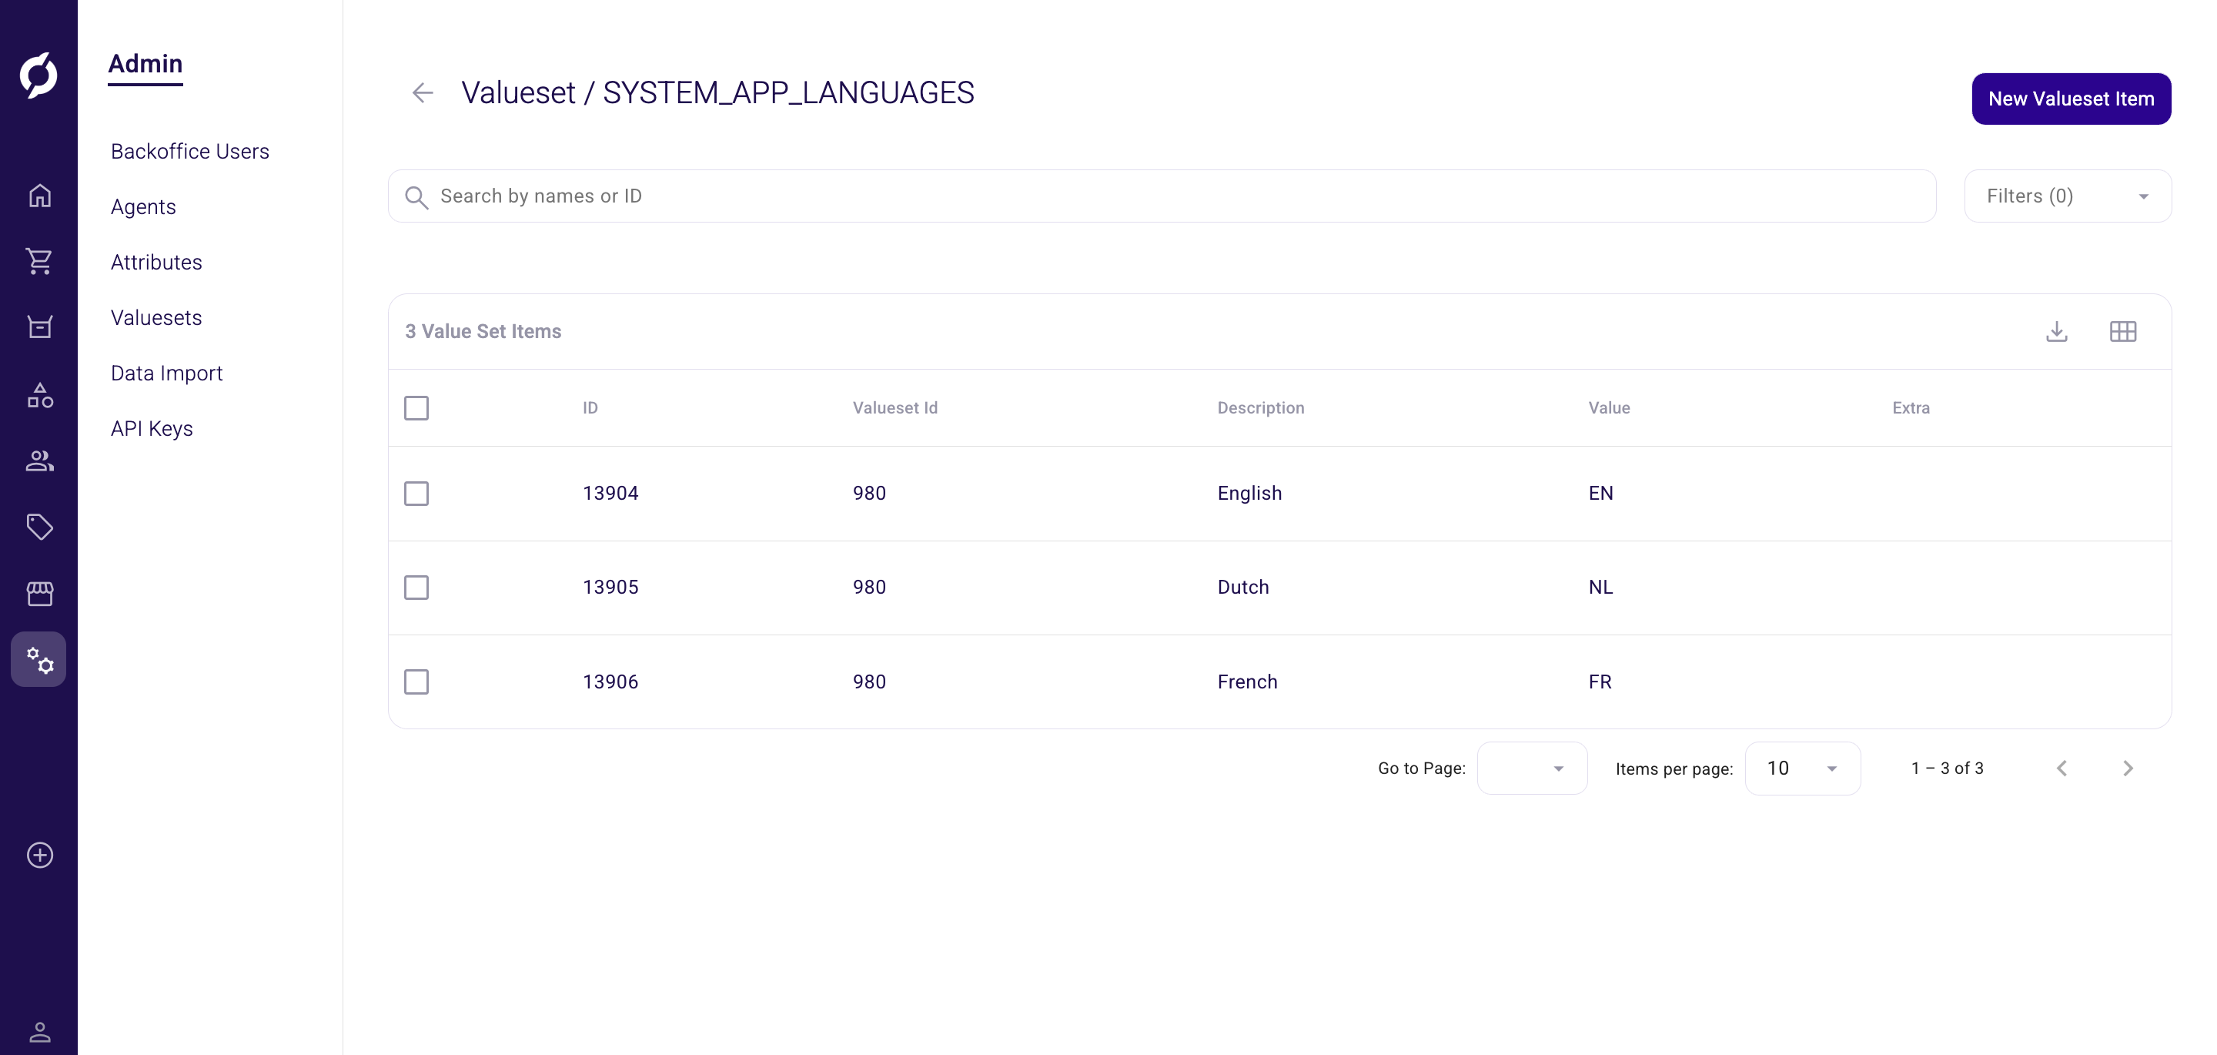The height and width of the screenshot is (1055, 2217).
Task: Click the 3 Value Set Items label
Action: [483, 332]
